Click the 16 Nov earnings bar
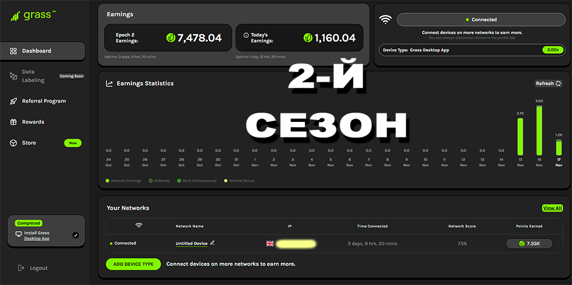 coord(539,130)
